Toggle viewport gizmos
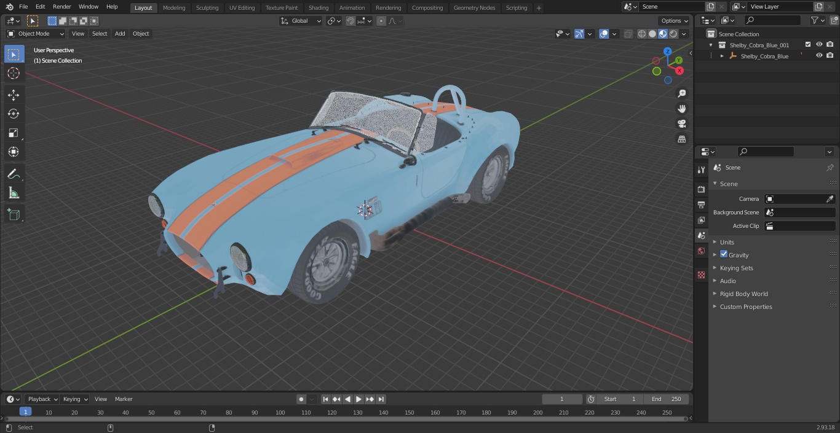Viewport: 840px width, 433px height. click(x=579, y=34)
